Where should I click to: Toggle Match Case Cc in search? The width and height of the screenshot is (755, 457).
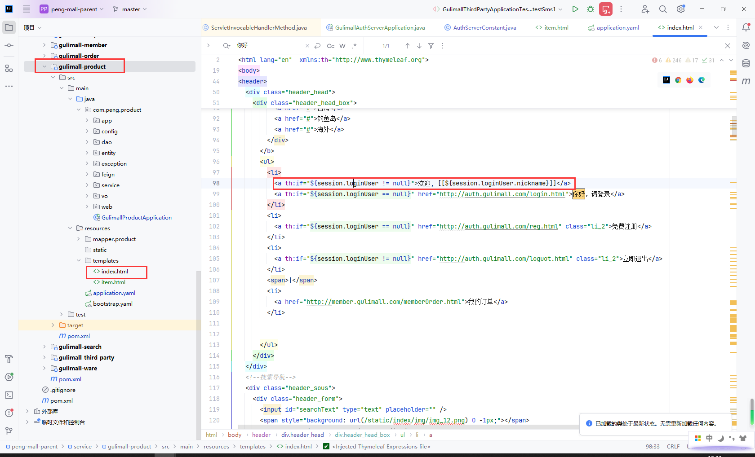pyautogui.click(x=331, y=46)
